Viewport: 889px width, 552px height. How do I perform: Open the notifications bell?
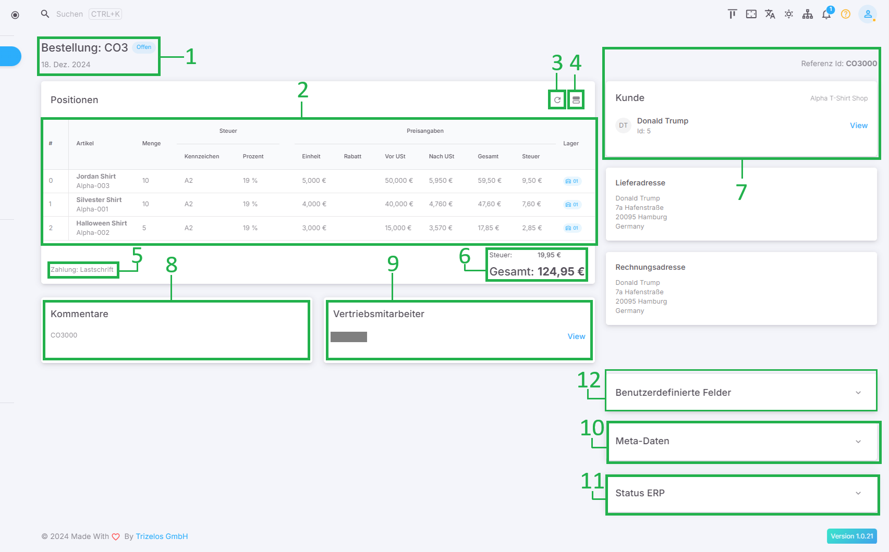tap(826, 14)
